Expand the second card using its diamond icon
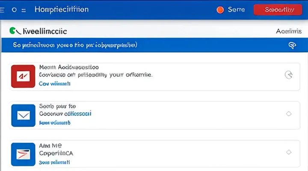Viewport: 308px width, 171px height. click(288, 114)
